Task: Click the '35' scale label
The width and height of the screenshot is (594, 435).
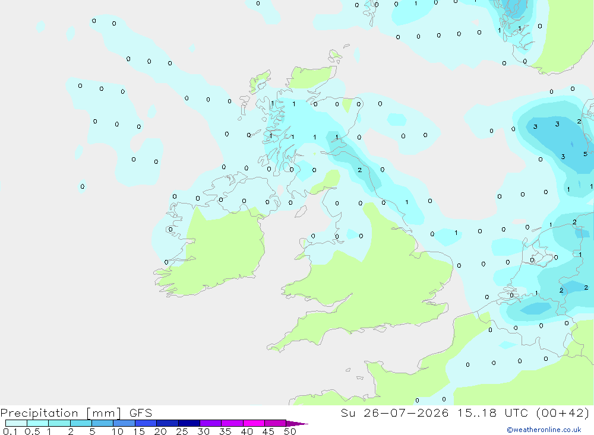Action: (x=225, y=431)
